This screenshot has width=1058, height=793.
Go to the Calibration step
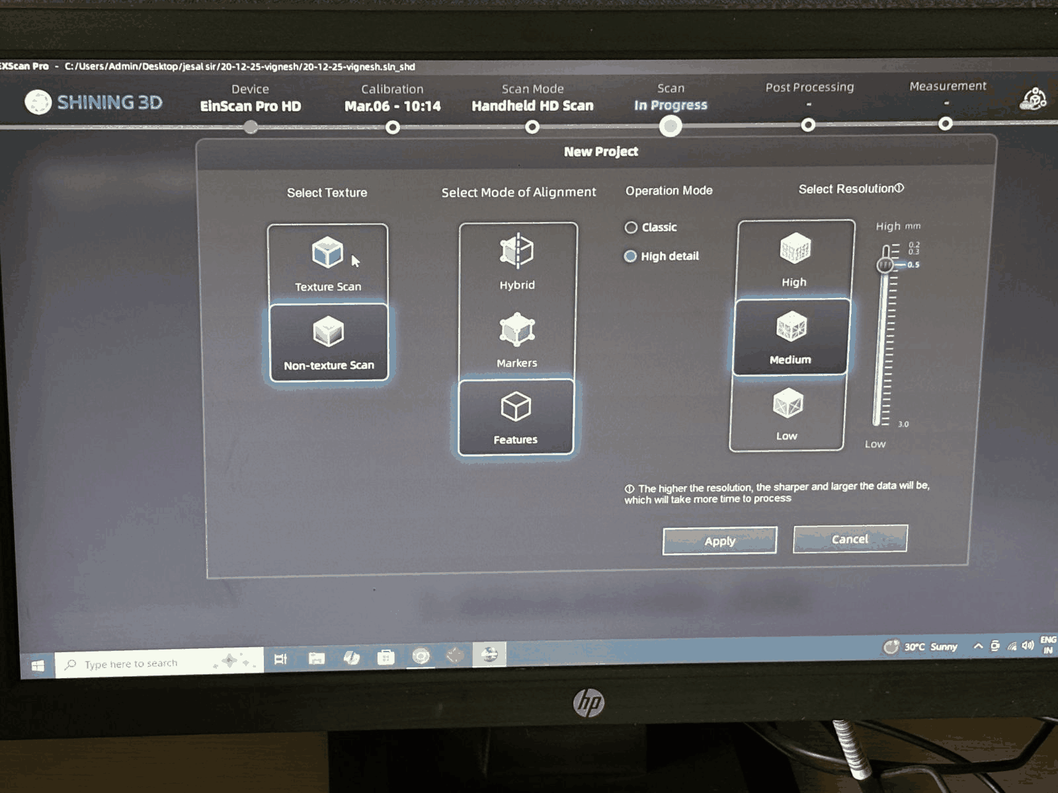pyautogui.click(x=393, y=127)
